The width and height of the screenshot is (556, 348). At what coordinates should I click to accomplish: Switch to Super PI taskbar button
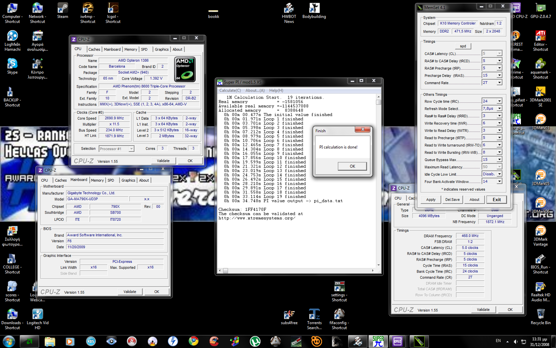(378, 341)
